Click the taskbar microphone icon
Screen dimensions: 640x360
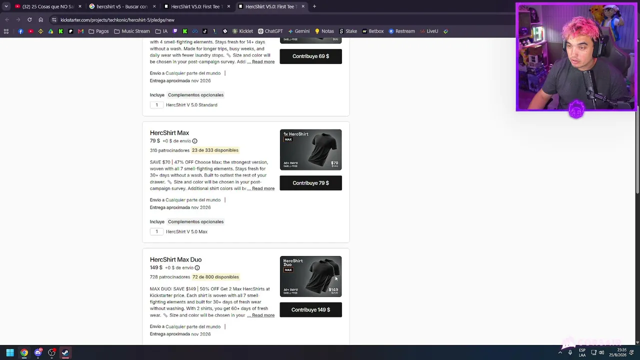pos(570,352)
